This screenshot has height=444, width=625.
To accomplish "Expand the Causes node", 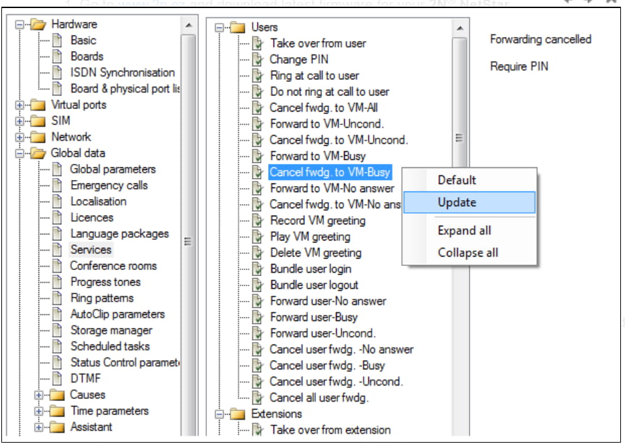I will click(39, 396).
